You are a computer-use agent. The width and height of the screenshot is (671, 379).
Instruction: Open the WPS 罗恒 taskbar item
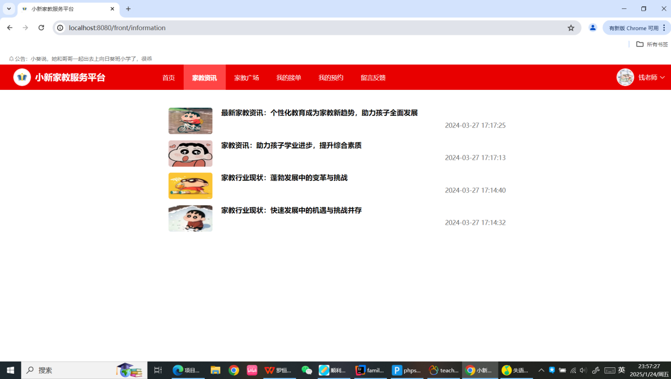(x=279, y=370)
